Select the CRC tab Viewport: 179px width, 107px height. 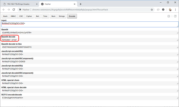point(21,16)
